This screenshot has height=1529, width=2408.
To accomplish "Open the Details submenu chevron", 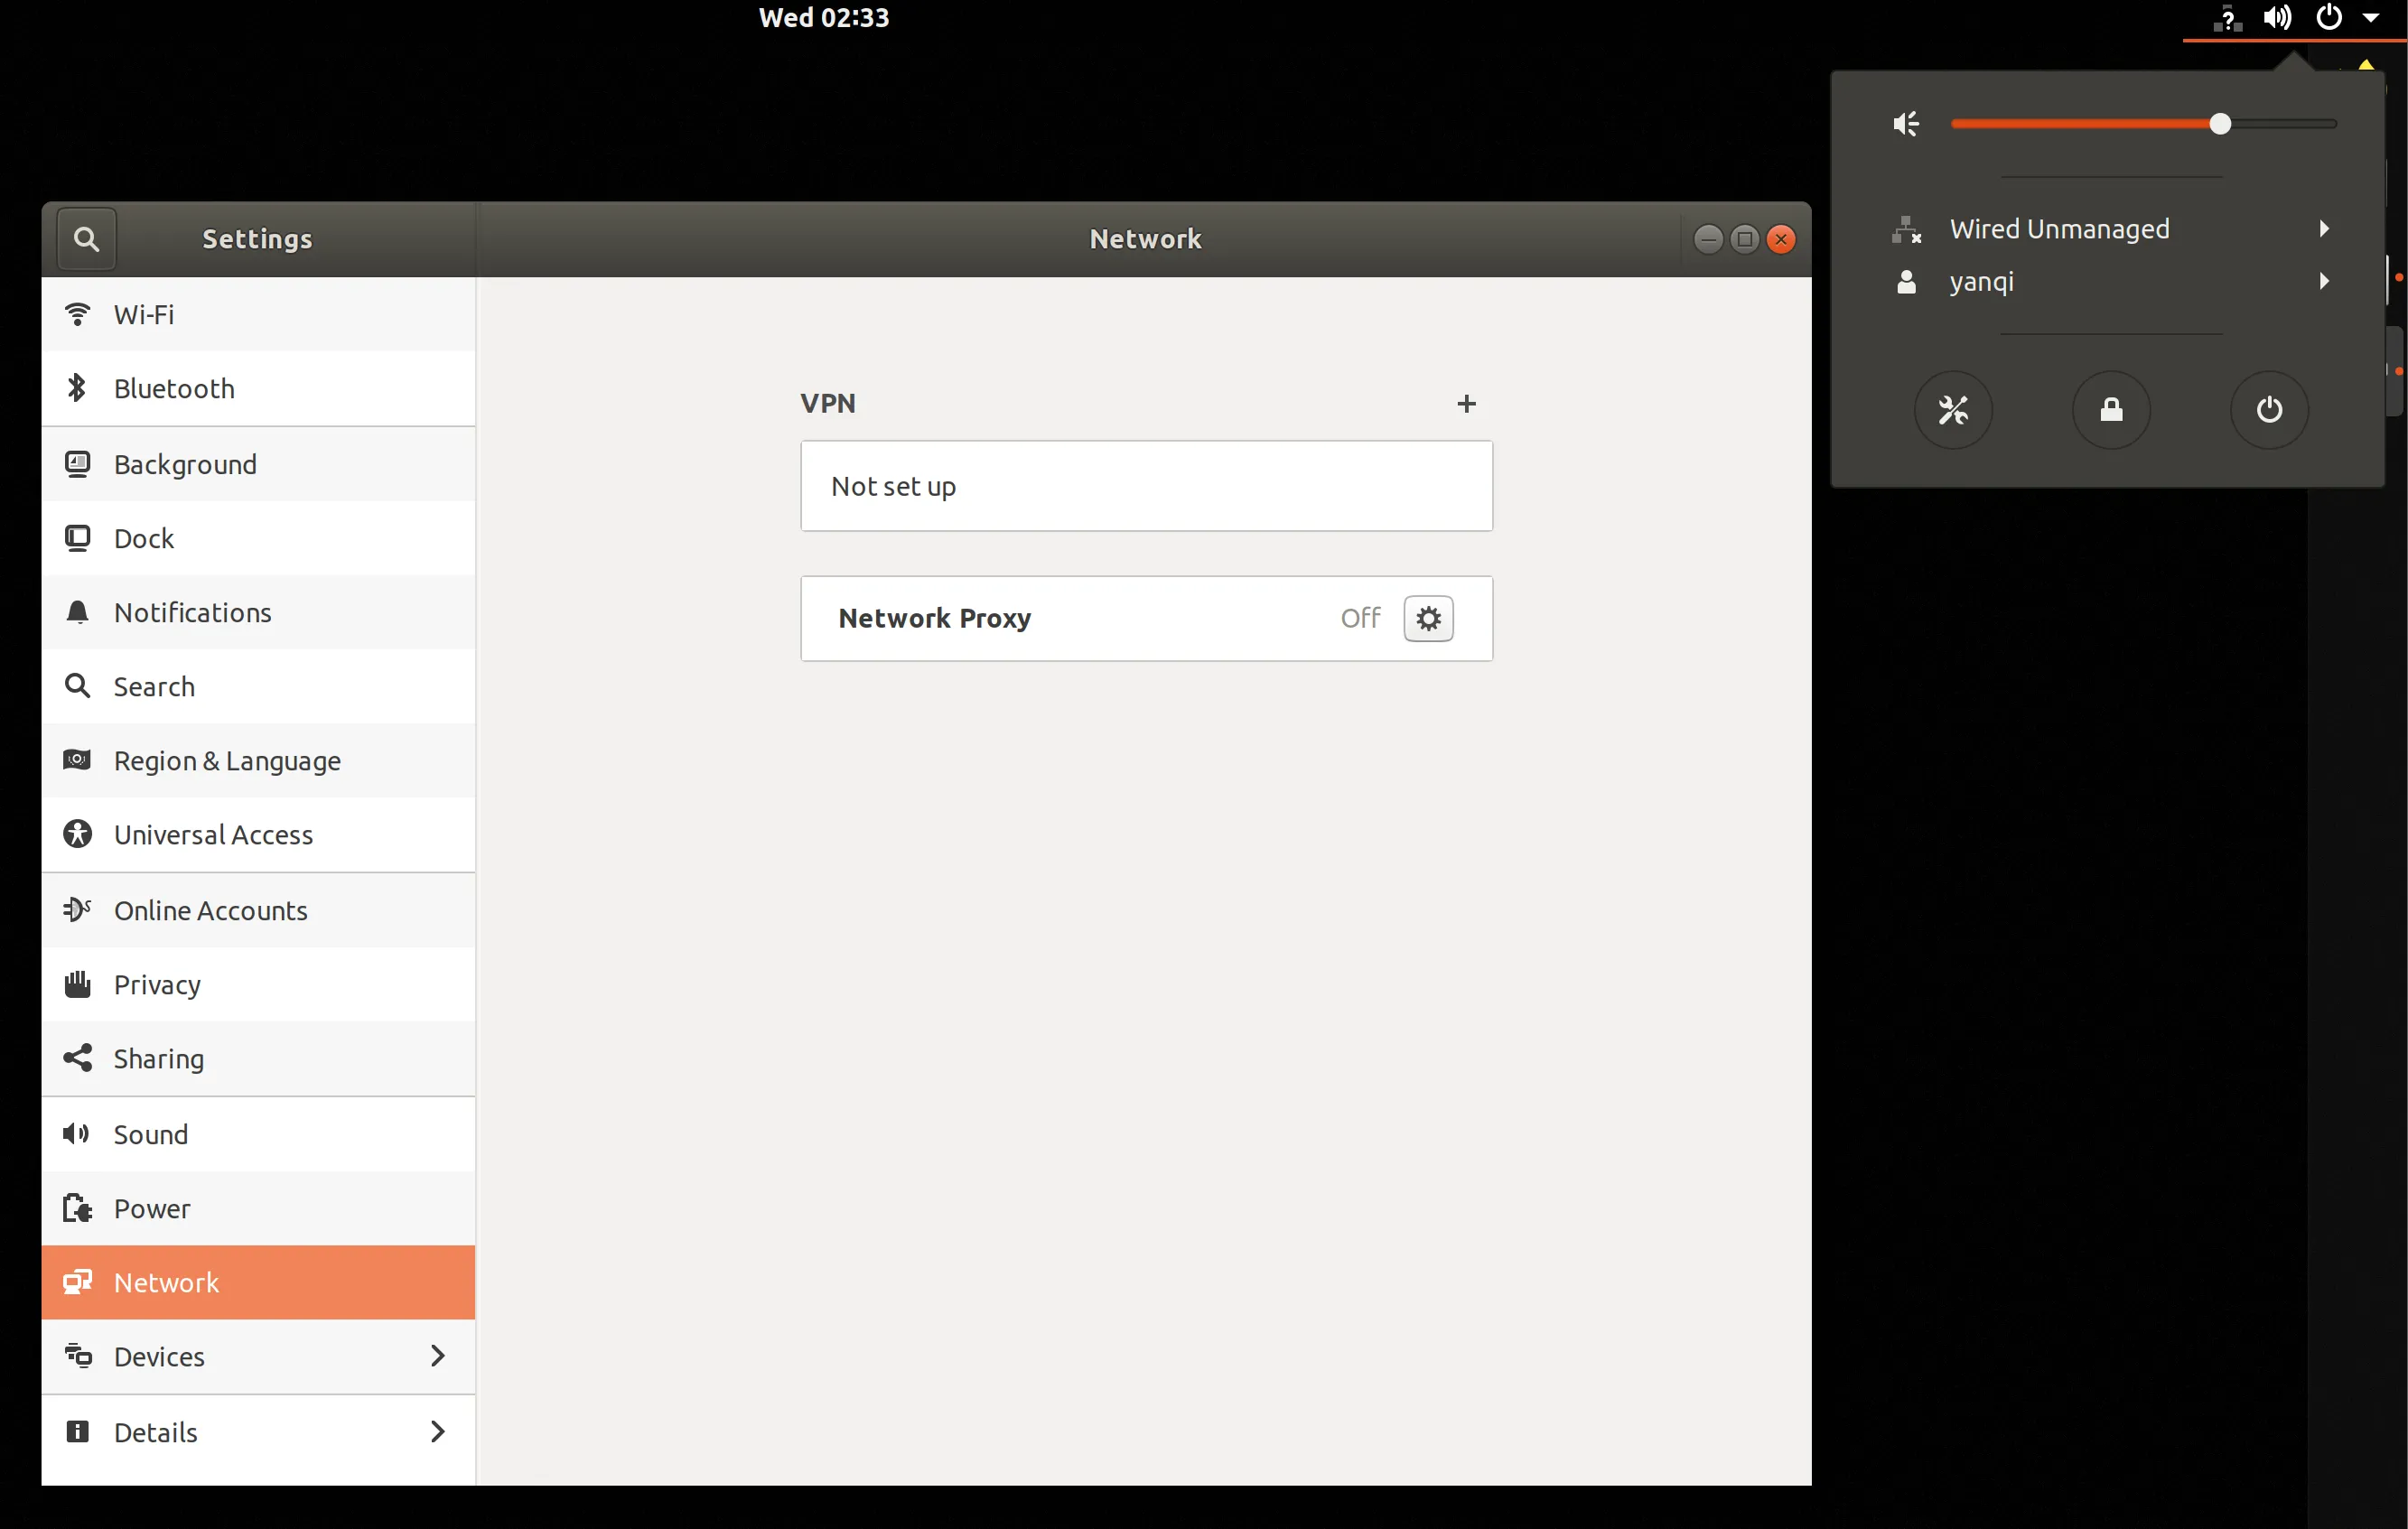I will coord(437,1432).
